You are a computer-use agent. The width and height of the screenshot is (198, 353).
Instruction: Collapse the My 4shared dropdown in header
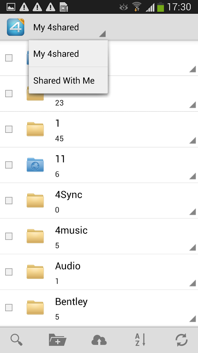pos(70,27)
